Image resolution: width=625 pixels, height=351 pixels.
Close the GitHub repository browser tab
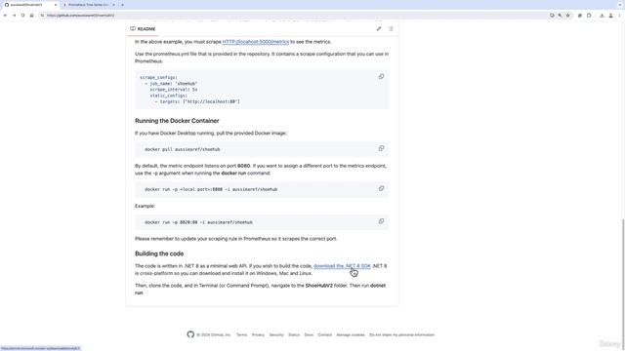click(56, 5)
